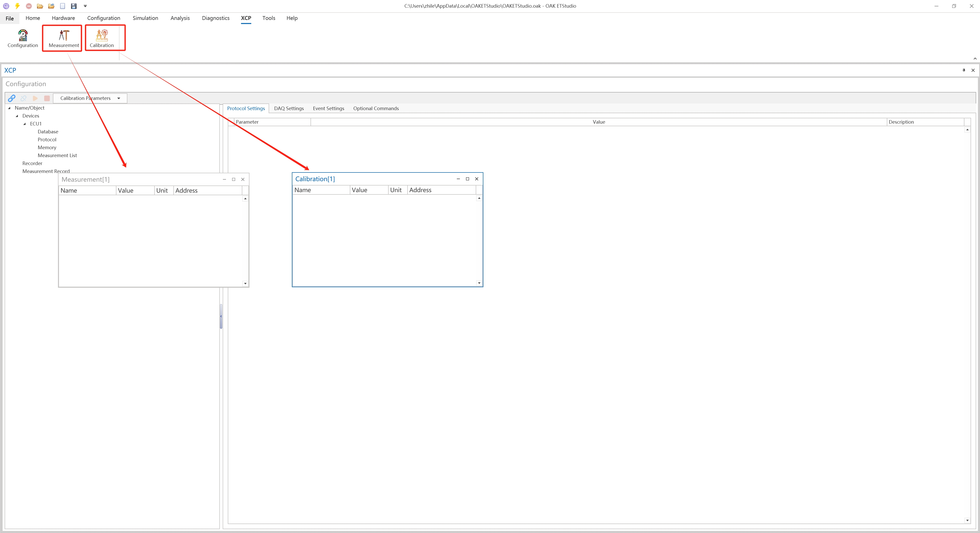The width and height of the screenshot is (980, 533).
Task: Click the save floppy disk icon
Action: [x=74, y=6]
